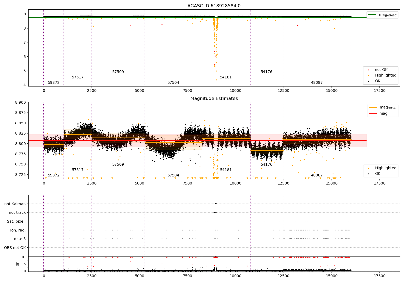Click the deep magnitude dip near 9000 in top plot
404x282 pixels.
pos(215,48)
